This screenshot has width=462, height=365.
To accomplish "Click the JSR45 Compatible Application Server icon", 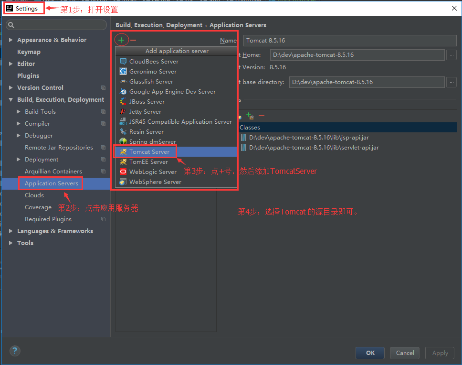I will (x=123, y=121).
